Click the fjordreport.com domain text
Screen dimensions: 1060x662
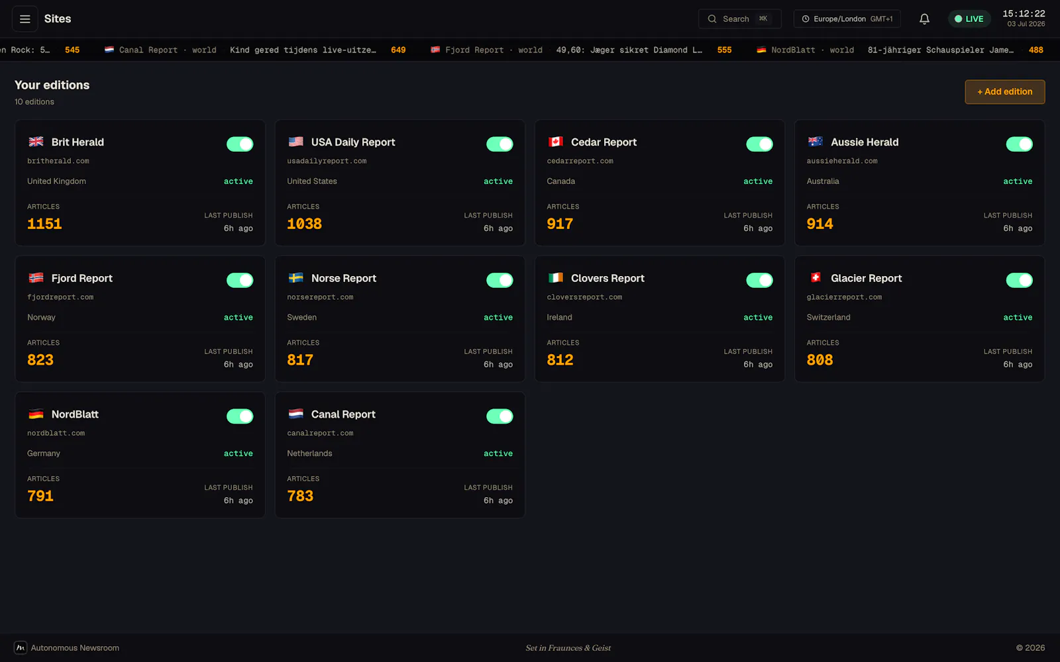tap(60, 297)
